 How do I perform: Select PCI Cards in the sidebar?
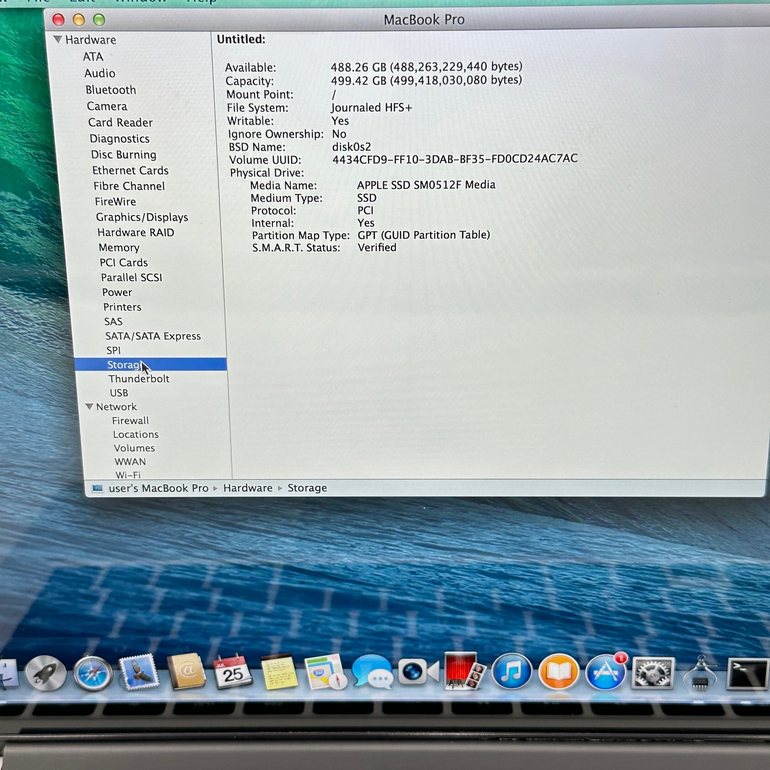[x=123, y=262]
